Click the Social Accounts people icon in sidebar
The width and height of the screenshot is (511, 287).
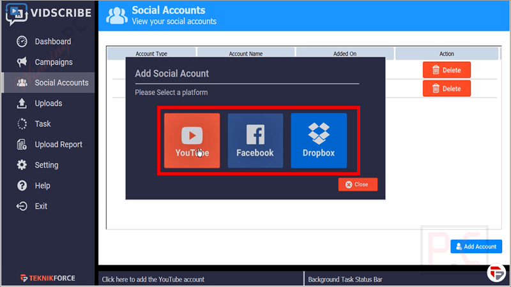(22, 83)
